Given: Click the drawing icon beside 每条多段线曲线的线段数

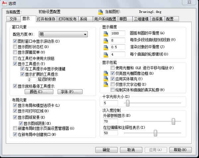Looking at the screenshot, I should (106, 40).
